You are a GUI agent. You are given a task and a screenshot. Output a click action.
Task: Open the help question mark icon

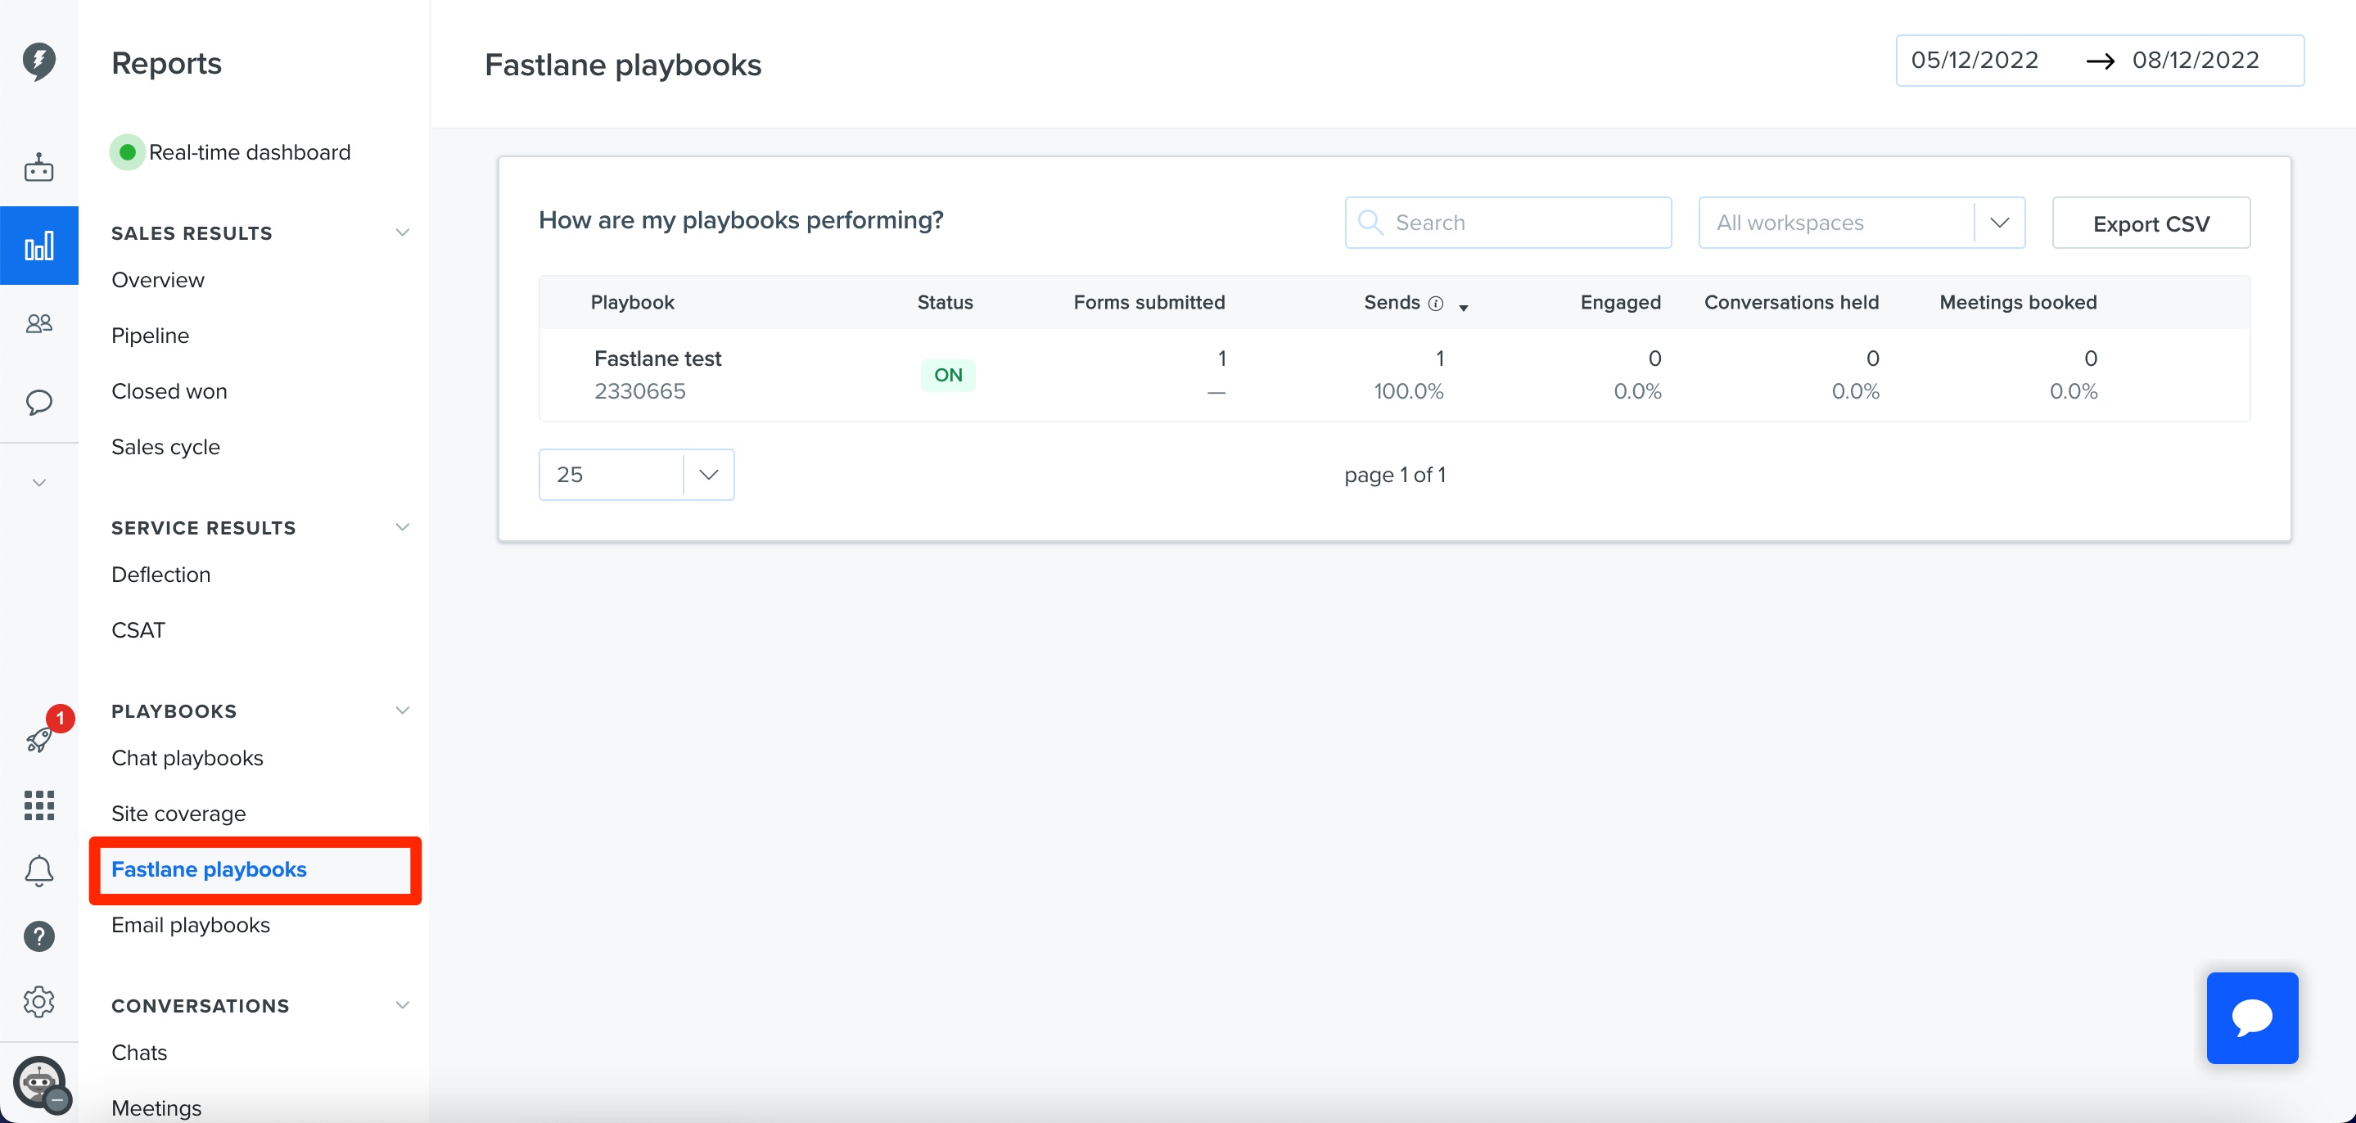[x=38, y=936]
